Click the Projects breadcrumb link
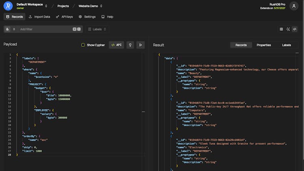This screenshot has width=304, height=171. 63,6
